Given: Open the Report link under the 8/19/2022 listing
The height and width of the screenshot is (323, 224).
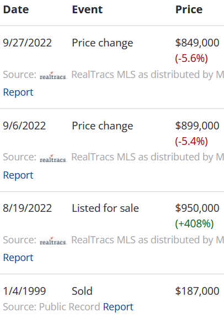Looking at the screenshot, I should click(18, 258).
